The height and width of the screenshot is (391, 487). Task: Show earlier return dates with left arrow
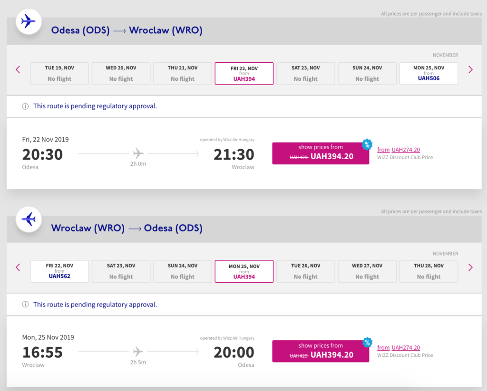pyautogui.click(x=18, y=267)
